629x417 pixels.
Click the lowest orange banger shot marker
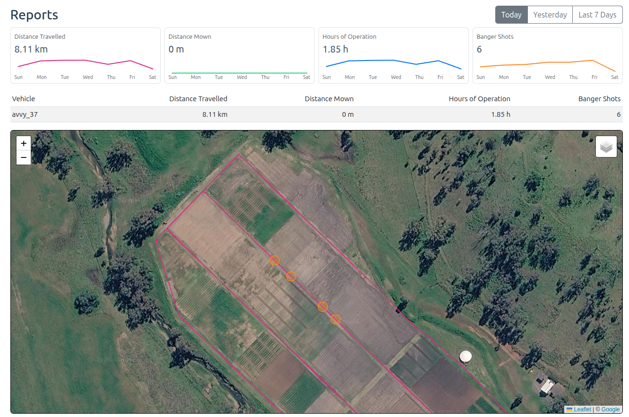[x=336, y=320]
